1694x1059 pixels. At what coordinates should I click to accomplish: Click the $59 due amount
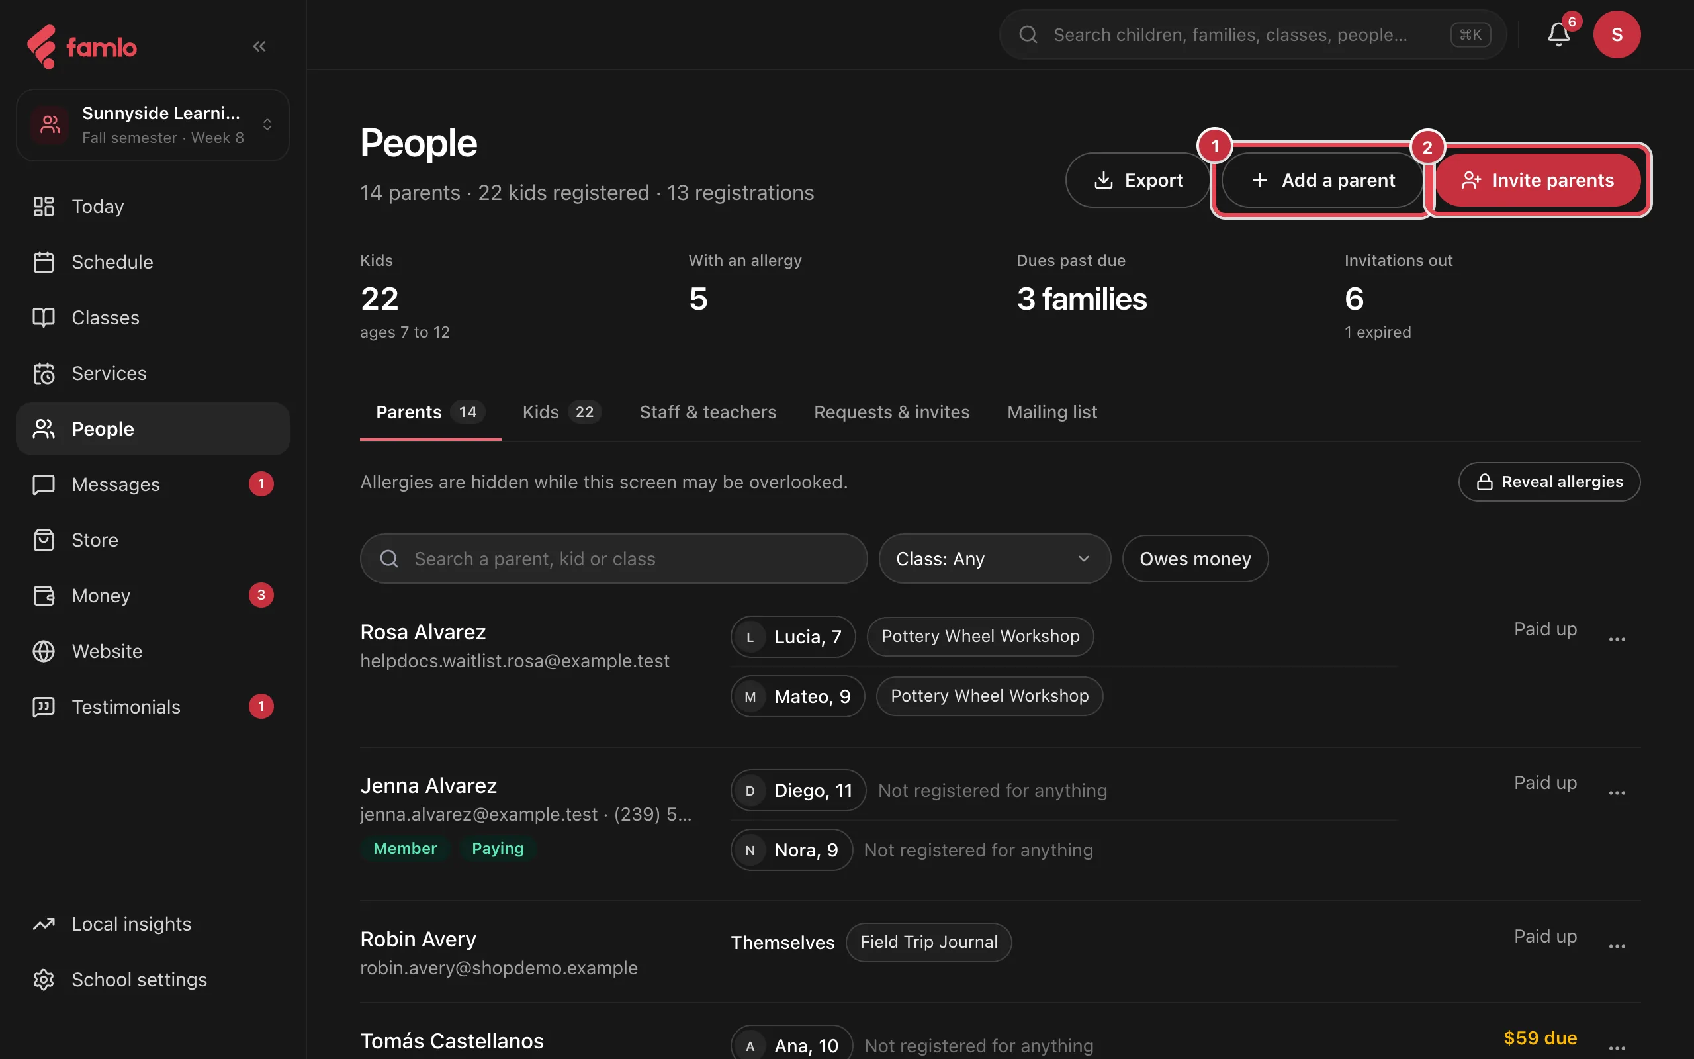(1540, 1038)
